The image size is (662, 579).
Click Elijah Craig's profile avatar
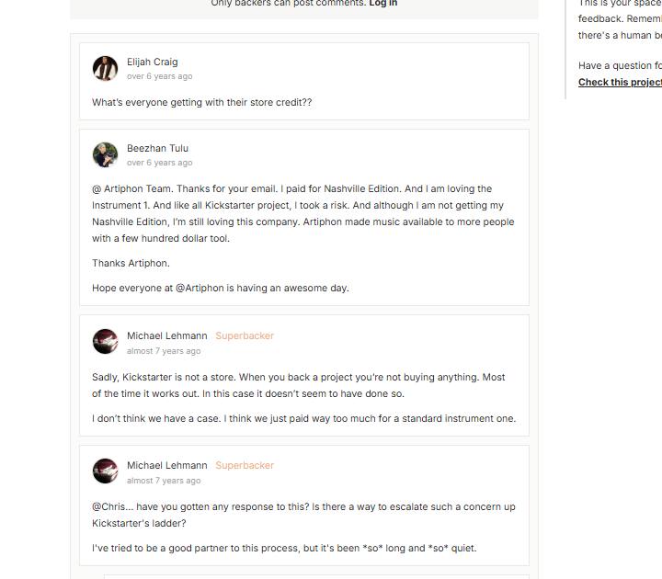point(105,68)
